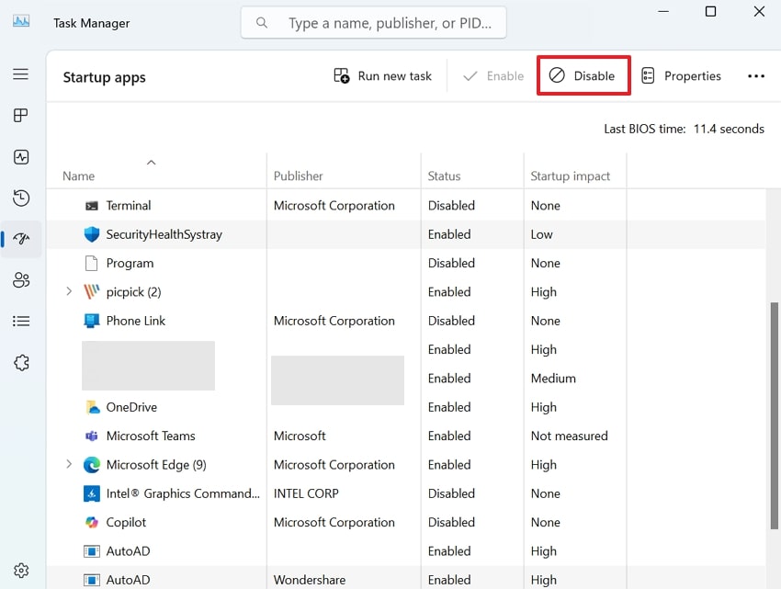Click the Program file icon

tap(92, 263)
